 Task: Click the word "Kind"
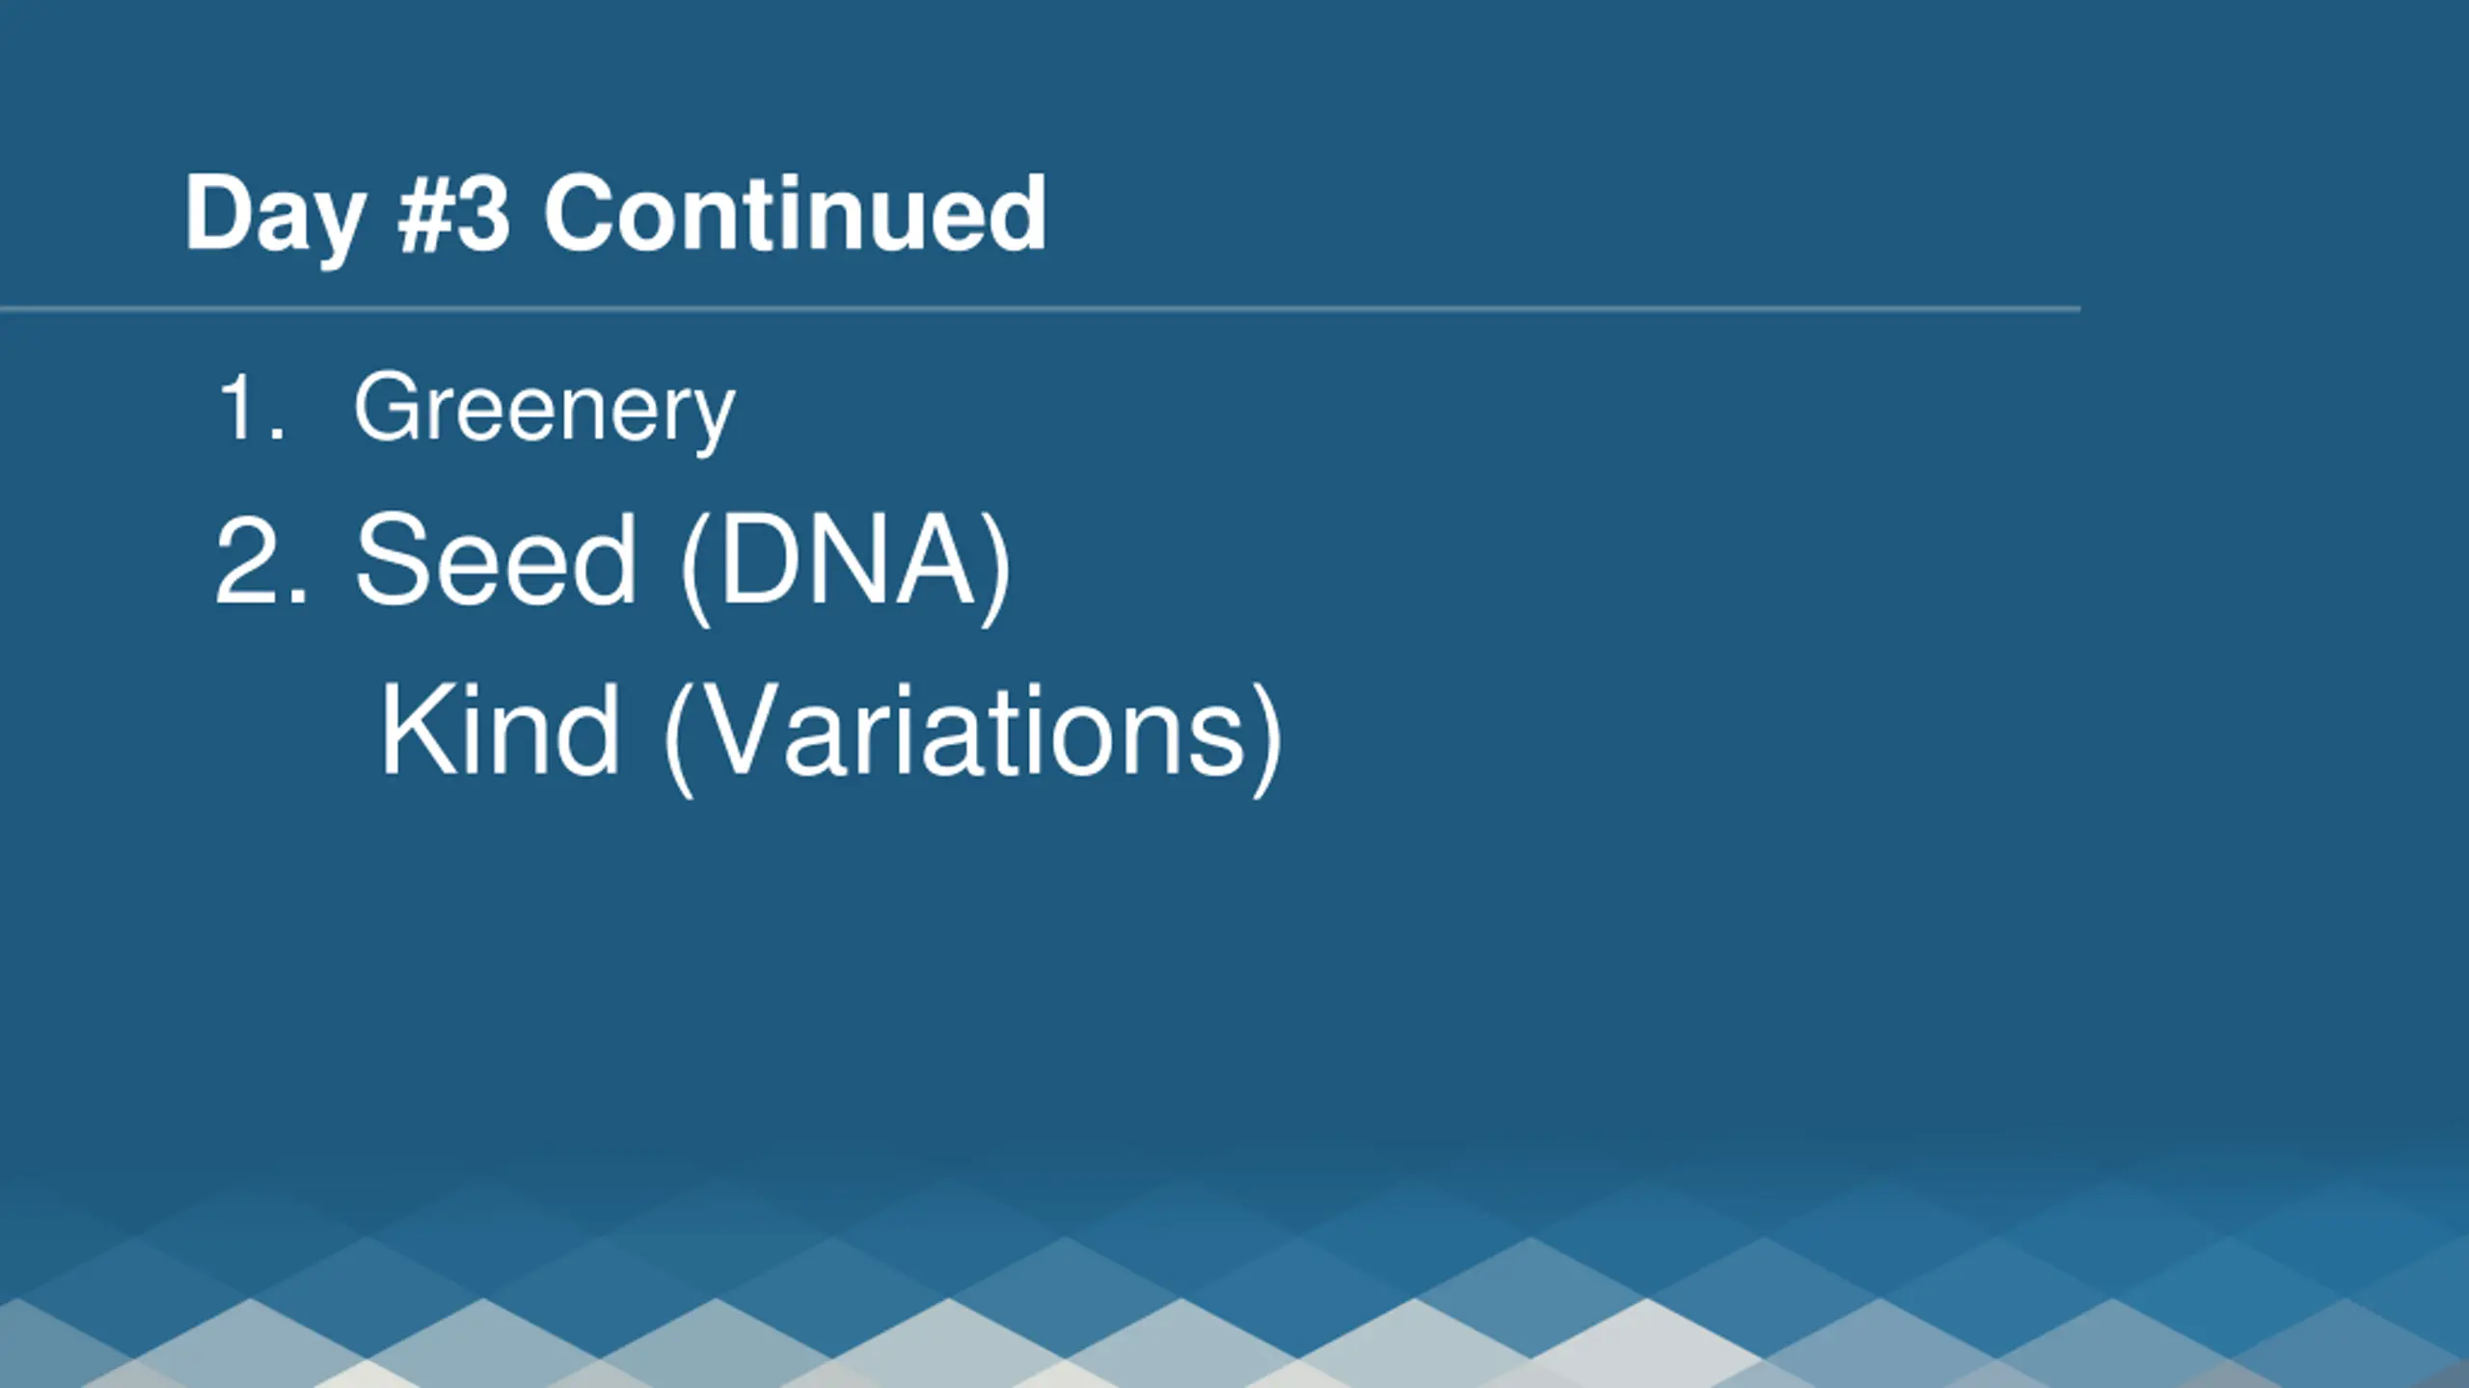point(500,728)
